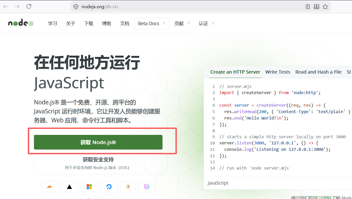The image size is (352, 199).
Task: Select the Create an HTTP Server tab
Action: tap(235, 72)
